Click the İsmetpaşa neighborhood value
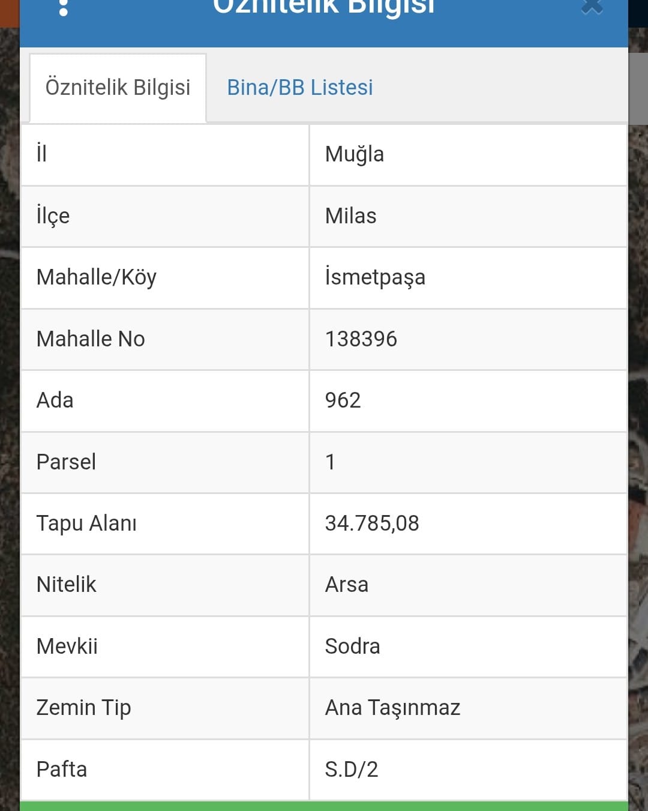648x811 pixels. [375, 277]
